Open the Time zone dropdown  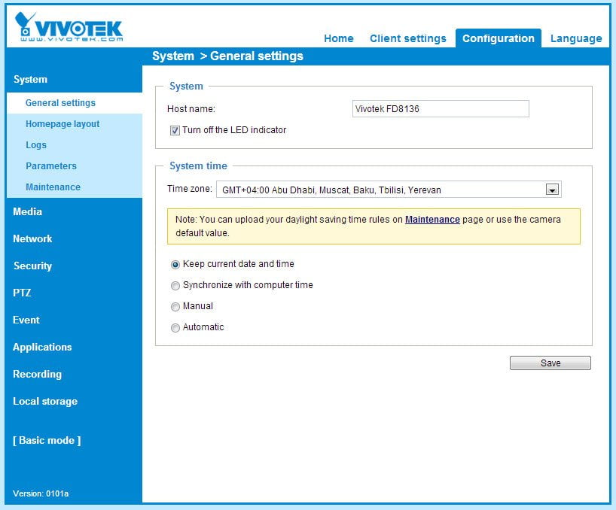(389, 190)
